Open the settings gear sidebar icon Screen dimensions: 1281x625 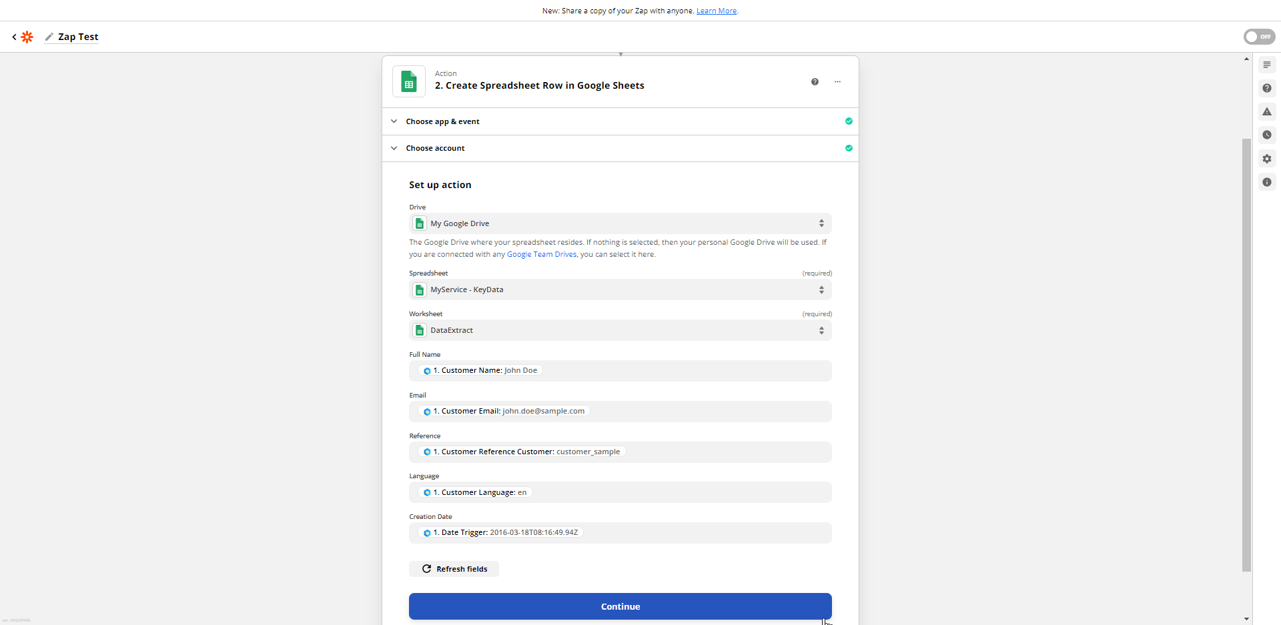coord(1266,159)
